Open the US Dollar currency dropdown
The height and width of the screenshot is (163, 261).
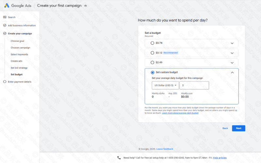(165, 85)
